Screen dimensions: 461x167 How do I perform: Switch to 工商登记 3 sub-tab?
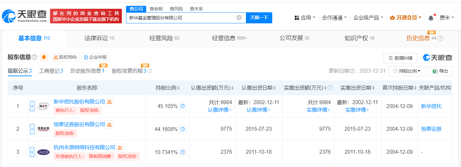tap(51, 71)
